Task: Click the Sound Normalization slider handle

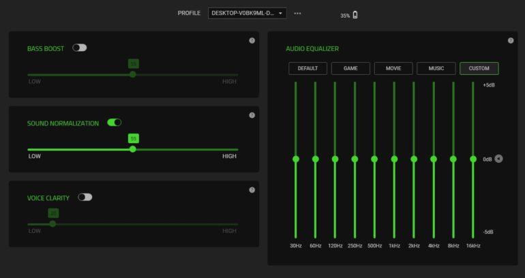Action: pyautogui.click(x=133, y=149)
